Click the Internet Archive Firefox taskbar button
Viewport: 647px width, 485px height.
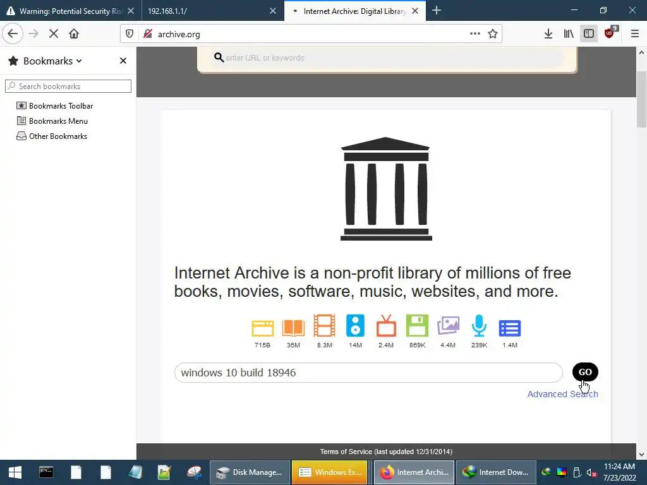click(x=414, y=472)
